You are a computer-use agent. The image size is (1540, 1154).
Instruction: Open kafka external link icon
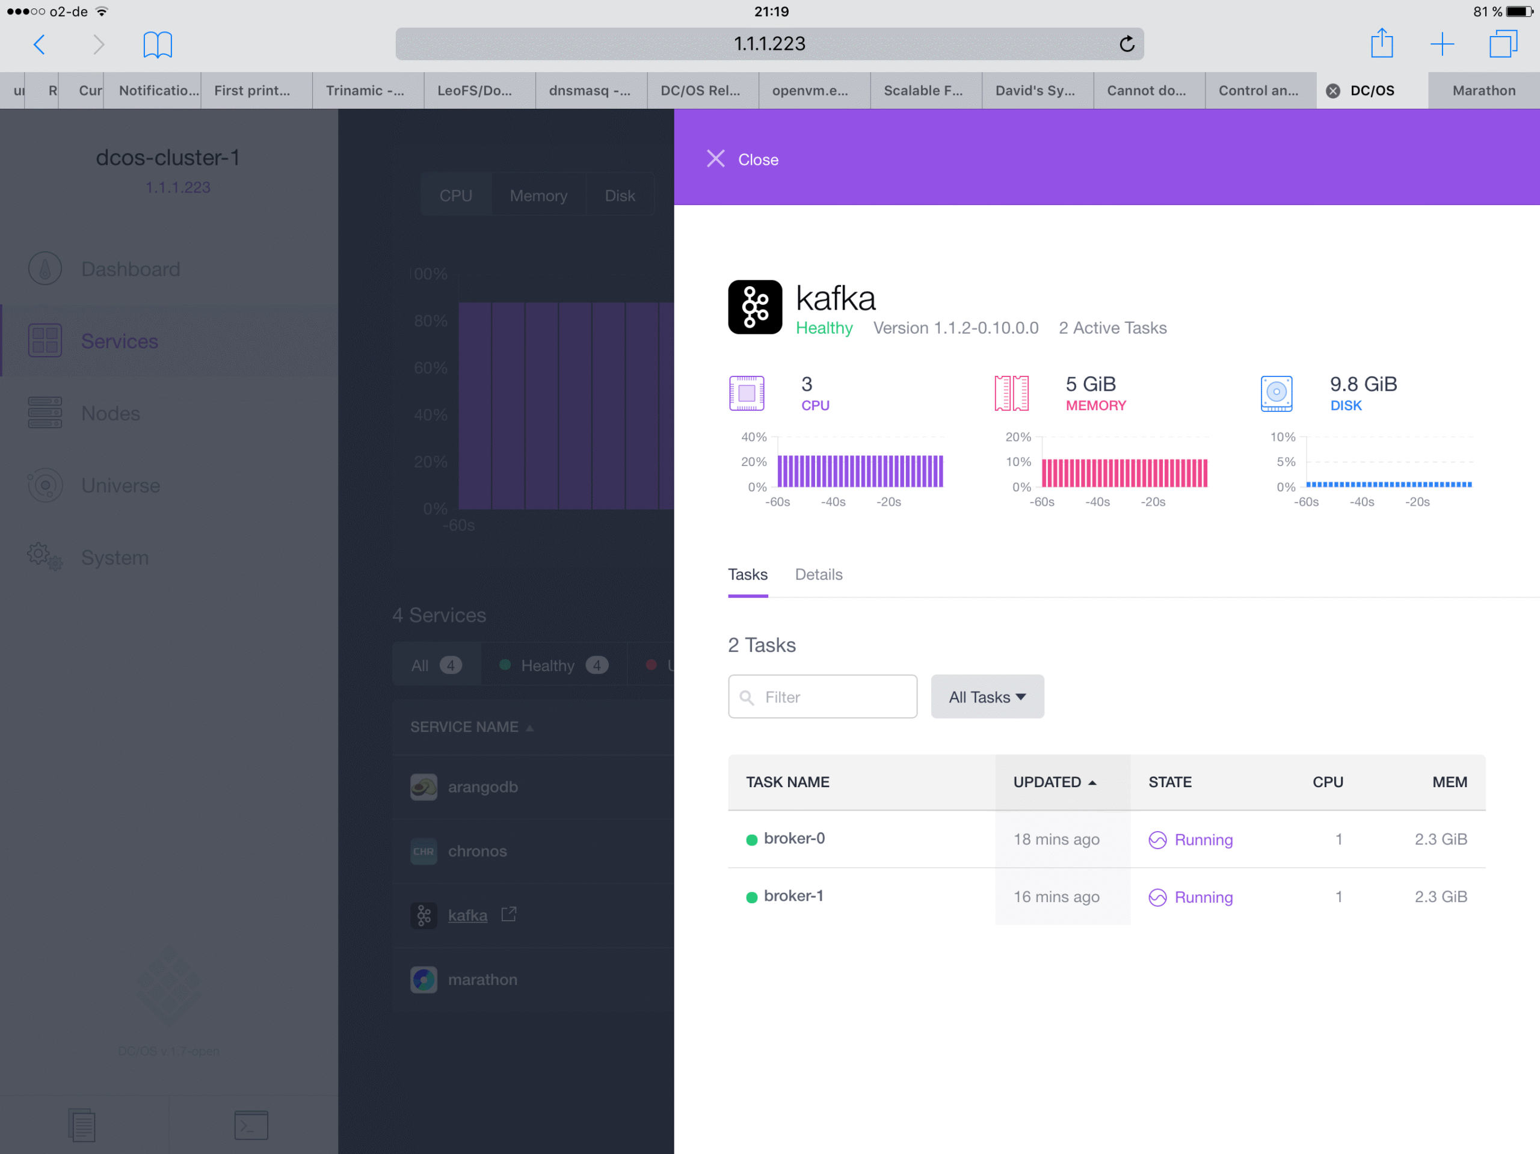(509, 914)
